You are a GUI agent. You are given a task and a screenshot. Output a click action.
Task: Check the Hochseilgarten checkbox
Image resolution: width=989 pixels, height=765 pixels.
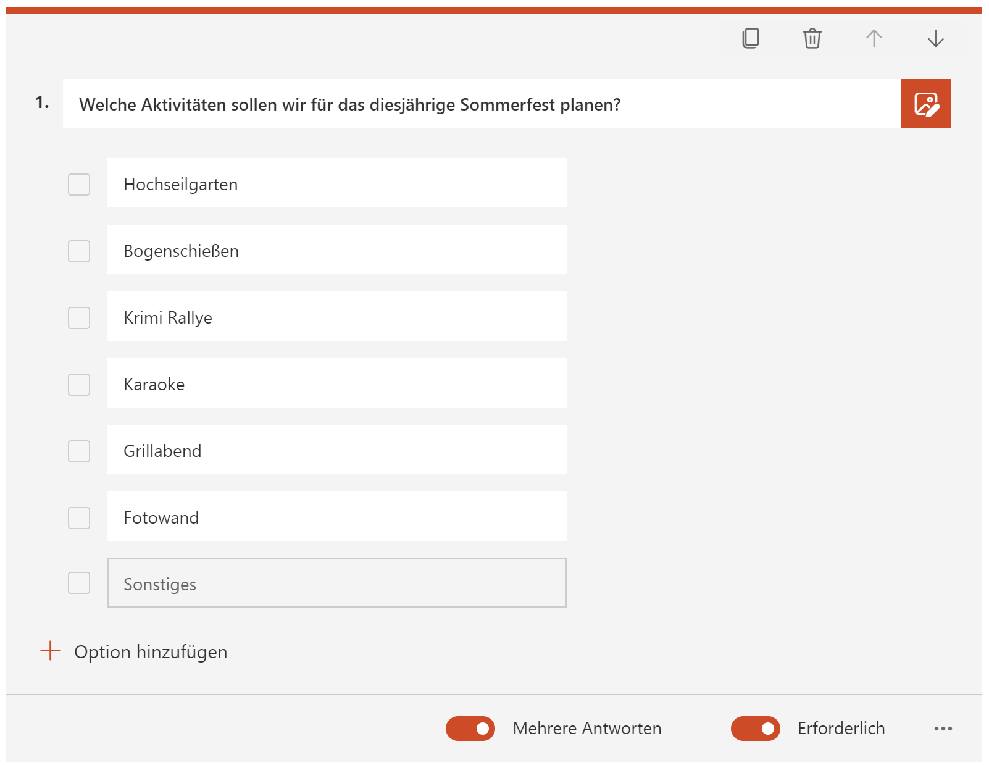[x=78, y=184]
